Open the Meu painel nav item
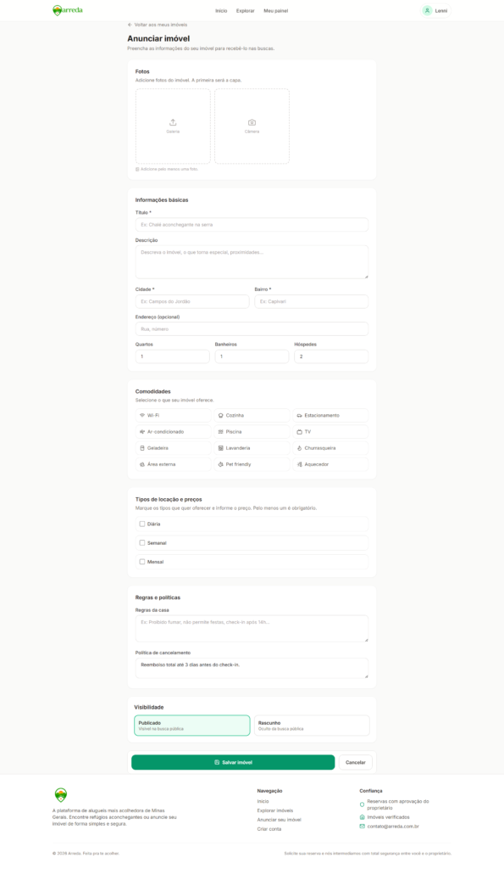 (275, 10)
